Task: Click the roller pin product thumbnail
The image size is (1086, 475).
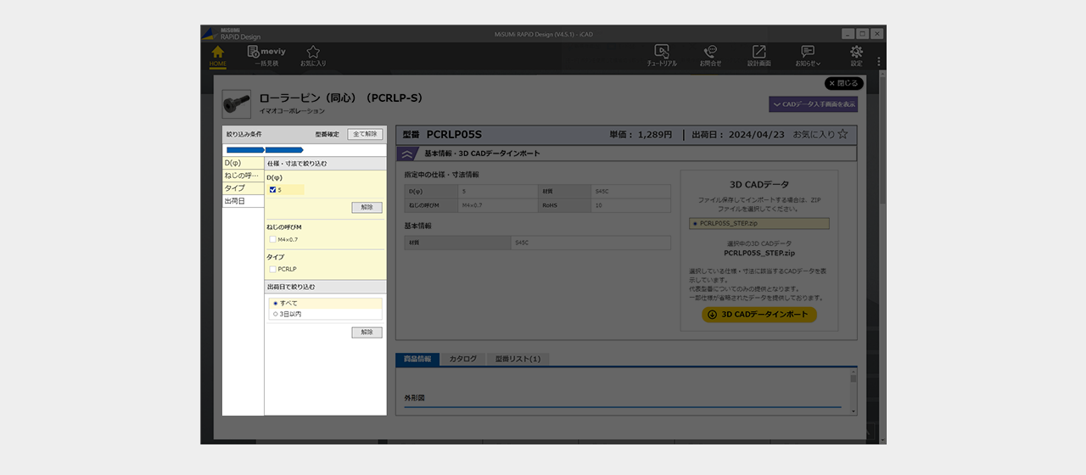Action: 236,104
